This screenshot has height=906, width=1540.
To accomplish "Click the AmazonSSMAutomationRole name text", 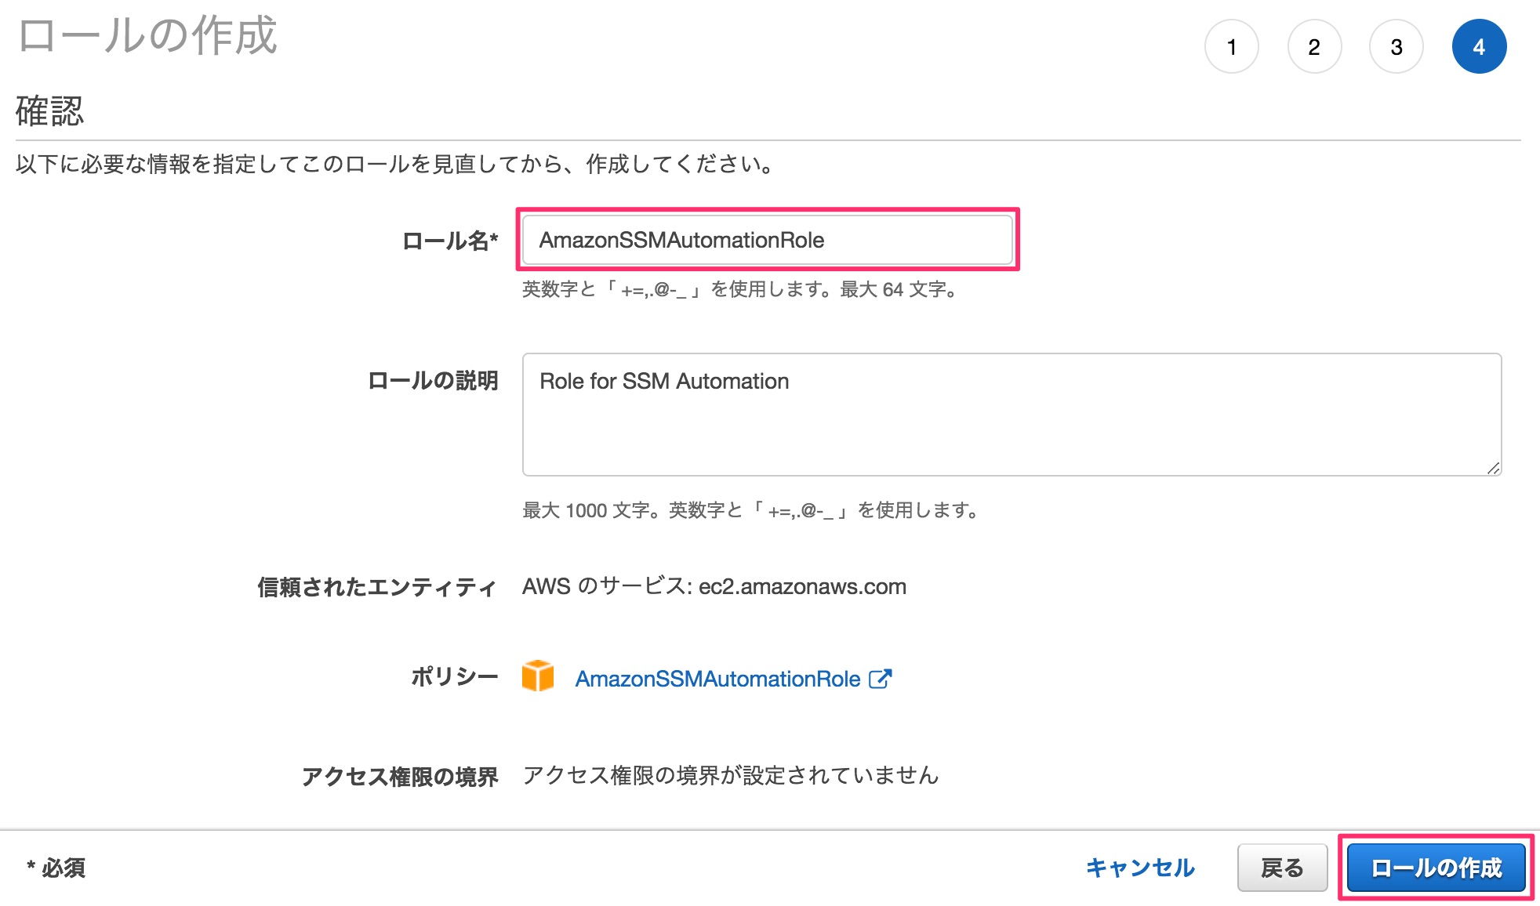I will [x=681, y=240].
